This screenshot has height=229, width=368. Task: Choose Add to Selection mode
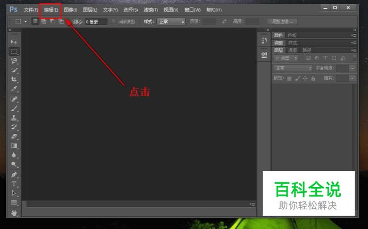(x=44, y=21)
